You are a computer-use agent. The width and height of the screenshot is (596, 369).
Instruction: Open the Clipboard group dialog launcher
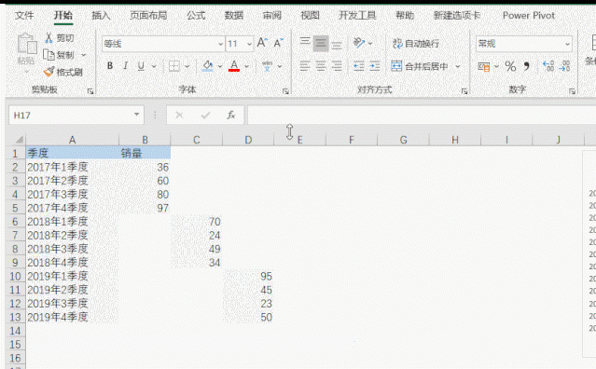click(x=90, y=91)
